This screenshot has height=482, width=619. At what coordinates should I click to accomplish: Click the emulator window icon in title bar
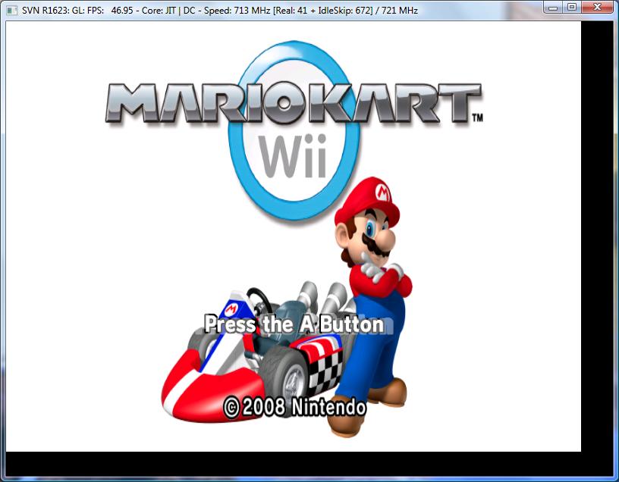point(12,11)
